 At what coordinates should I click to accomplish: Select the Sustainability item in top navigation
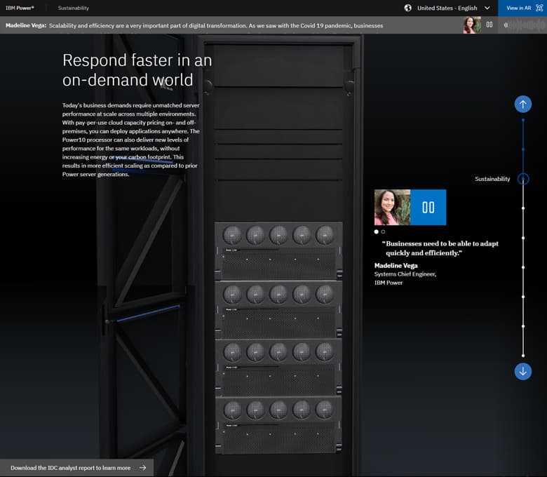(73, 8)
